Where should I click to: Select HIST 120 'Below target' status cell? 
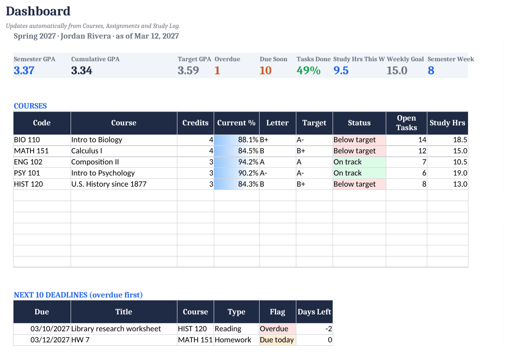pos(359,184)
